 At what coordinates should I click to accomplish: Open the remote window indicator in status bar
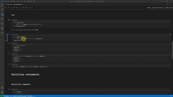click(x=2, y=96)
